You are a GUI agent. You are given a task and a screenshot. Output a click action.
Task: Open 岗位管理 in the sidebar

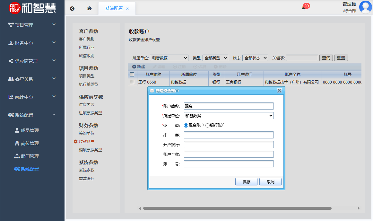[27, 143]
